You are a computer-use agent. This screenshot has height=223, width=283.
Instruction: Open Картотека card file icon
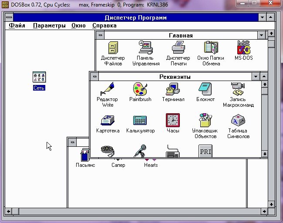[x=108, y=121]
